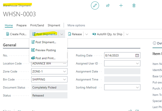Open the Bin Code dropdown
The height and width of the screenshot is (111, 162).
pos(64,79)
